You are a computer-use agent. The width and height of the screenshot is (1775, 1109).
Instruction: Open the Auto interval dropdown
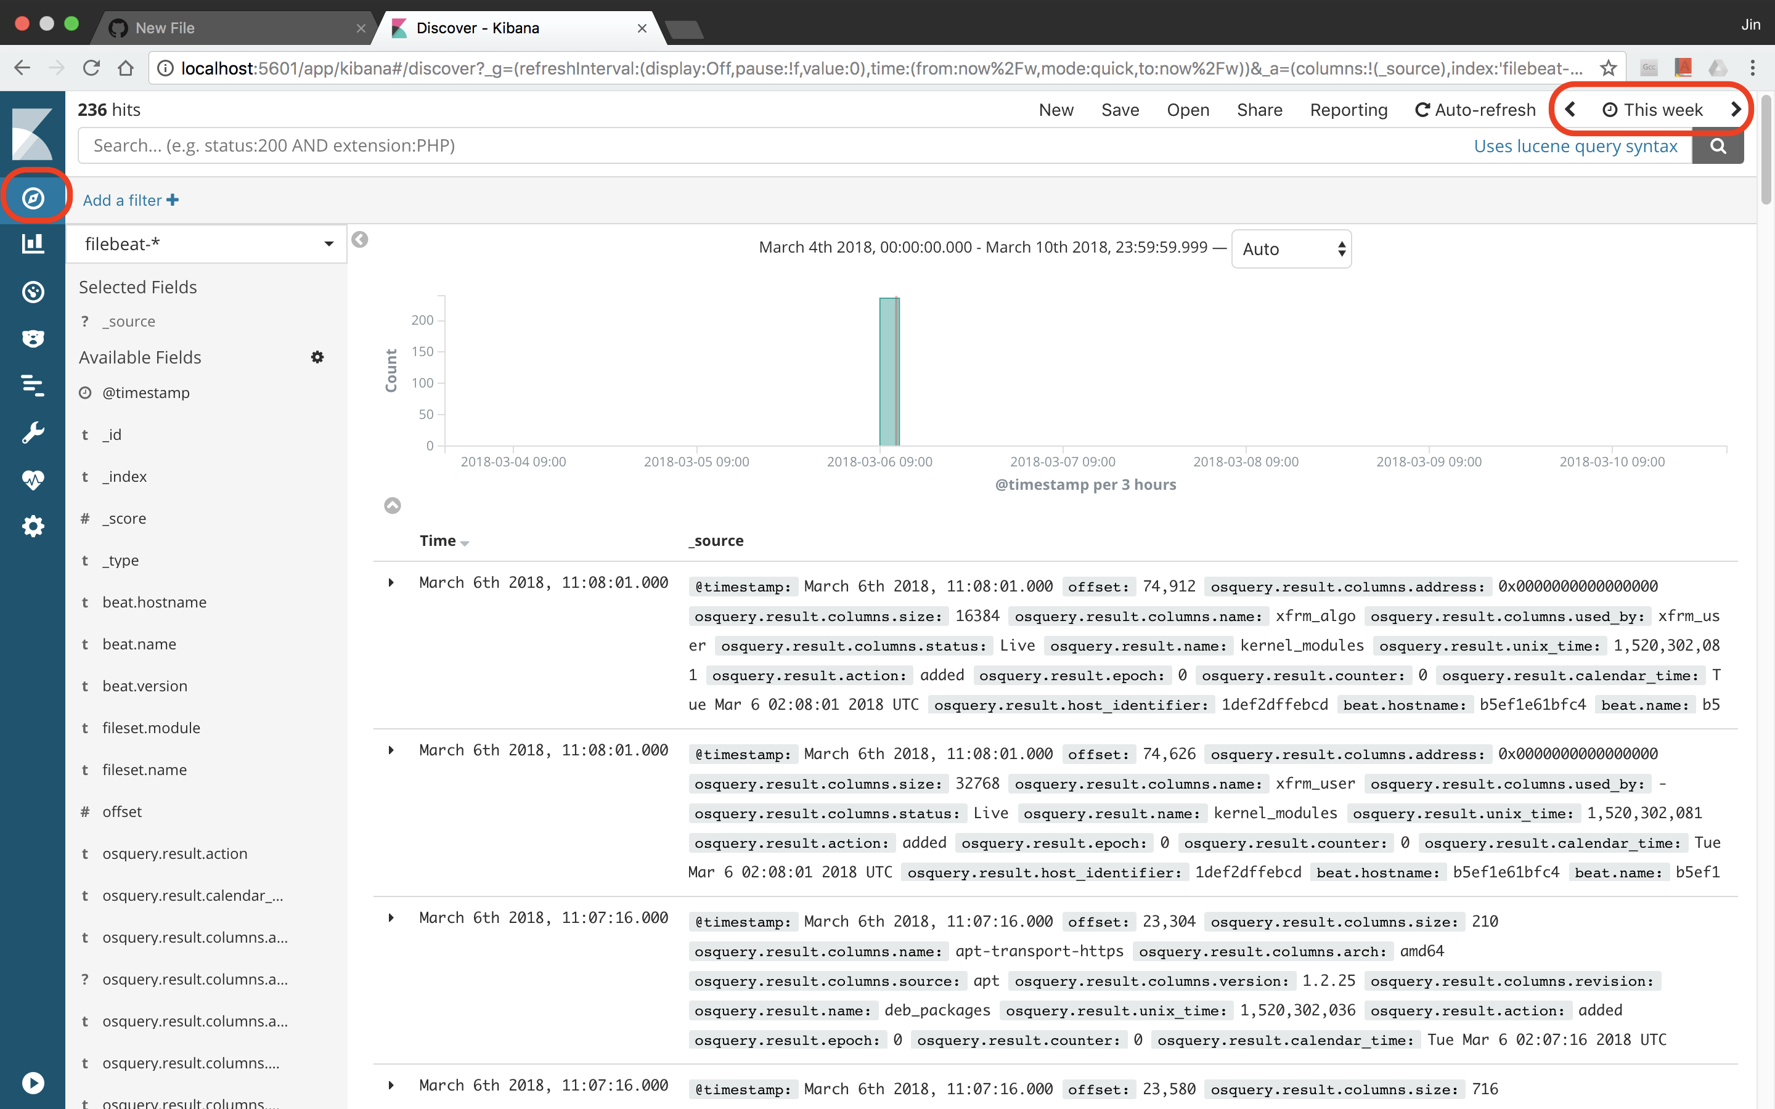[1291, 250]
